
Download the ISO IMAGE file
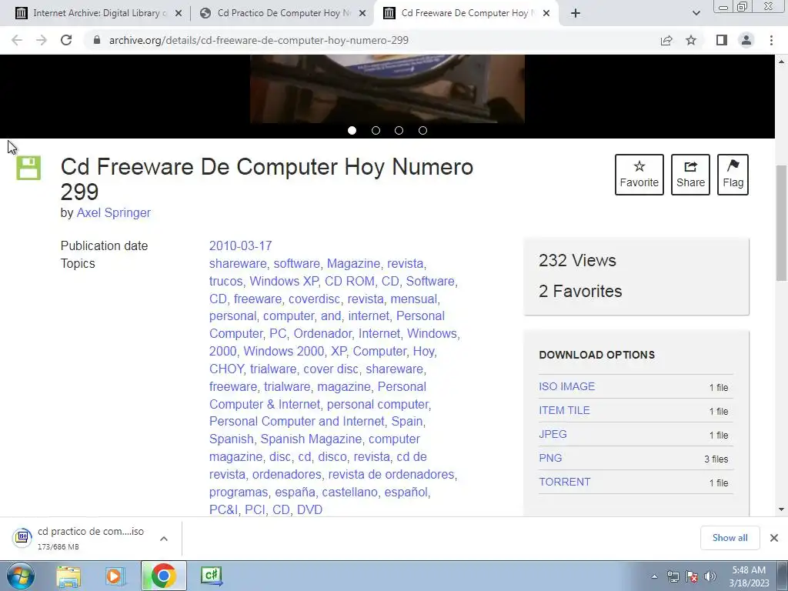(x=567, y=386)
